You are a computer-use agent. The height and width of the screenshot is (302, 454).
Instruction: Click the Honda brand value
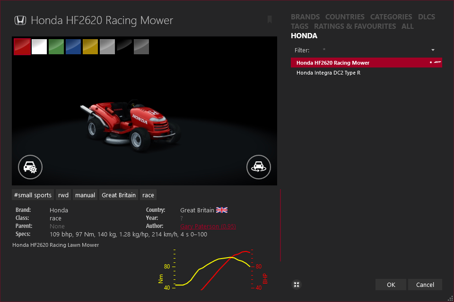pyautogui.click(x=59, y=210)
